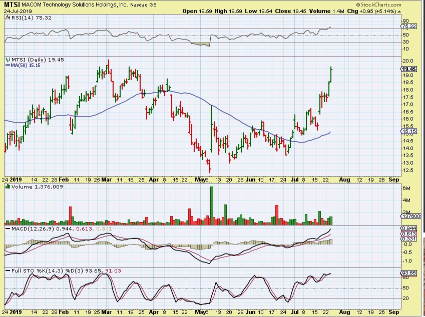Click the 12.5 level on price axis

(x=408, y=170)
